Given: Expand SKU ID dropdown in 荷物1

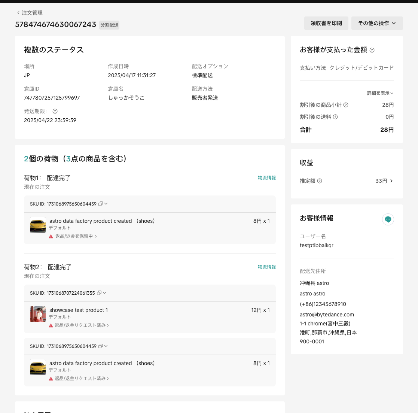Looking at the screenshot, I should 106,204.
